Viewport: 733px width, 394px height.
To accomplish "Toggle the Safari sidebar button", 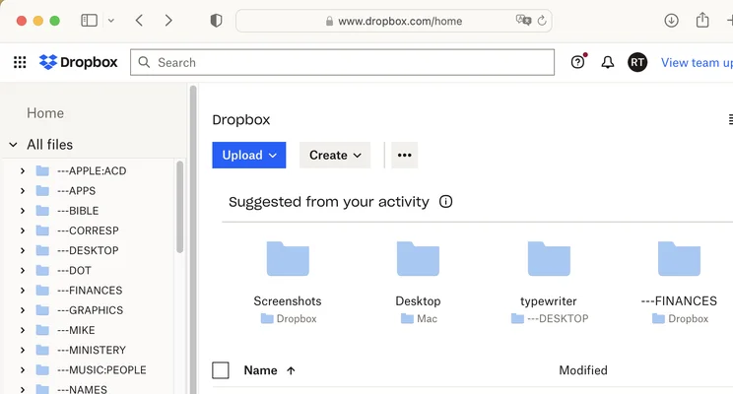I will point(89,21).
